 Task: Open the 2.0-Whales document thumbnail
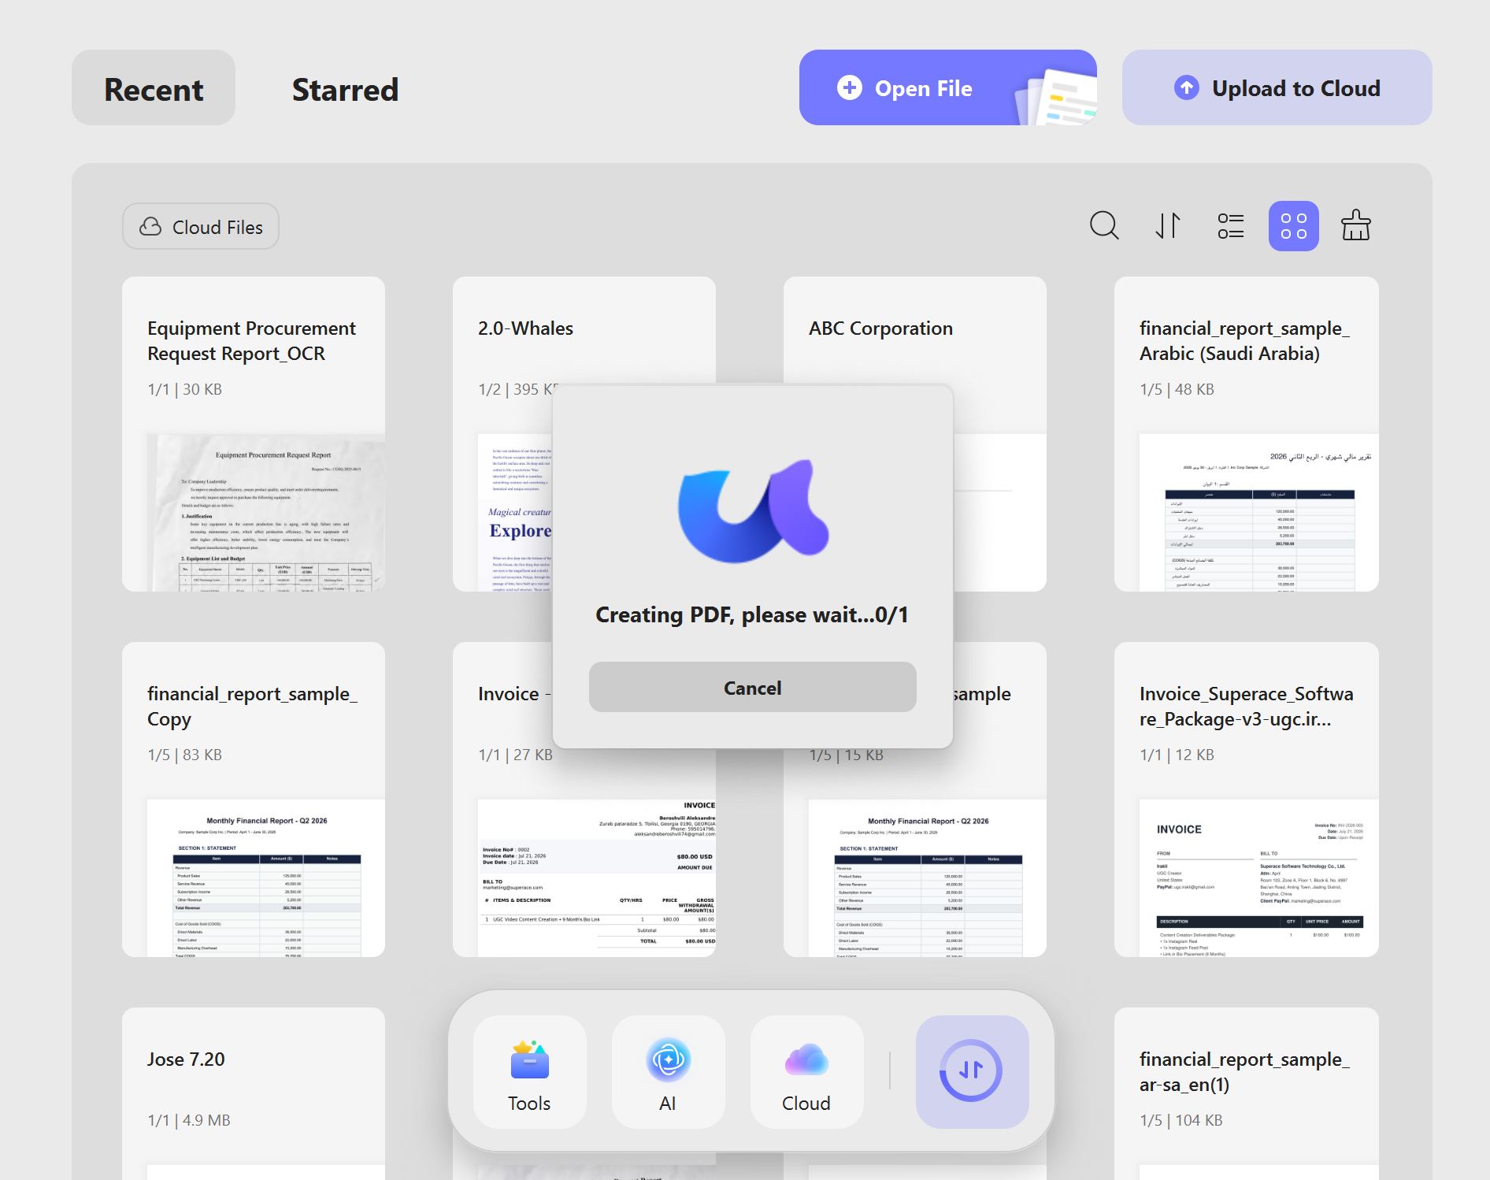pyautogui.click(x=515, y=512)
